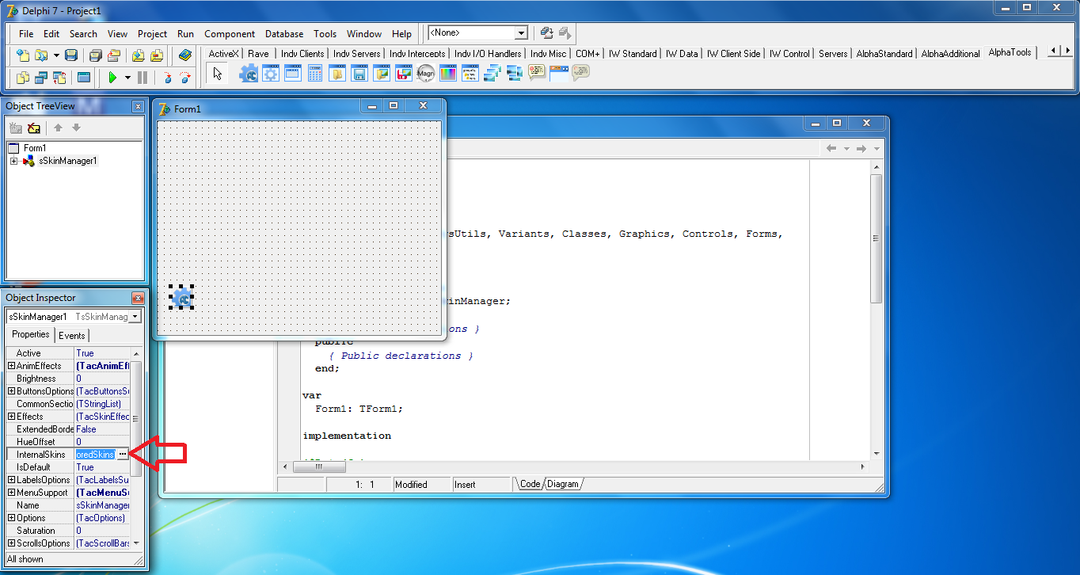Select the Magn component on the AlphaTools palette

[425, 73]
